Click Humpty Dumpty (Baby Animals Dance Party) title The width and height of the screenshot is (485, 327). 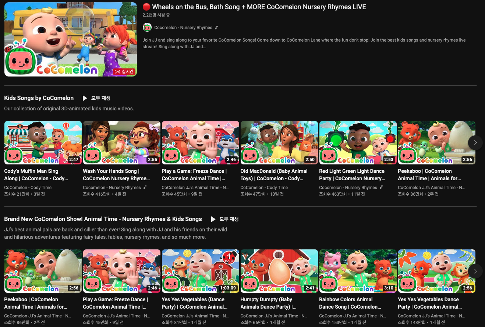point(269,303)
